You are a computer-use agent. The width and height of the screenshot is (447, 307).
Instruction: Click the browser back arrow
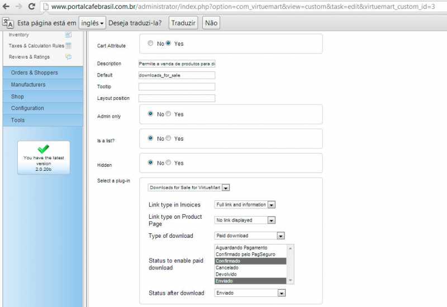6,7
